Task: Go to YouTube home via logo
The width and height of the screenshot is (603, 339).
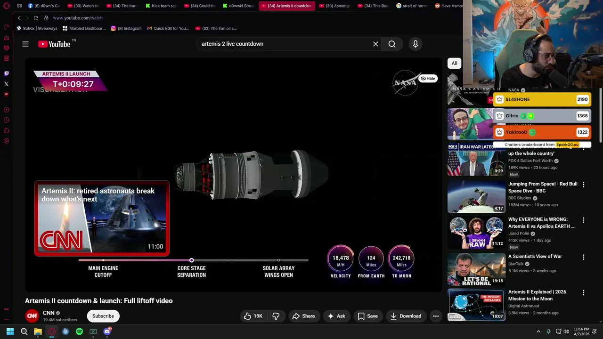Action: [x=54, y=44]
